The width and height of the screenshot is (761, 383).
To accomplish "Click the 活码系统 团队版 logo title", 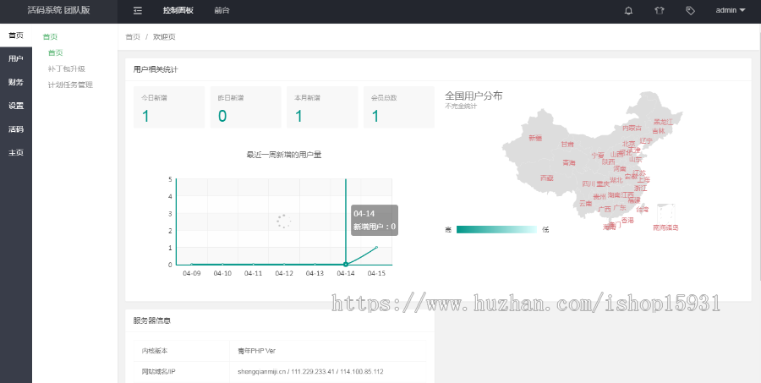I will pos(58,10).
